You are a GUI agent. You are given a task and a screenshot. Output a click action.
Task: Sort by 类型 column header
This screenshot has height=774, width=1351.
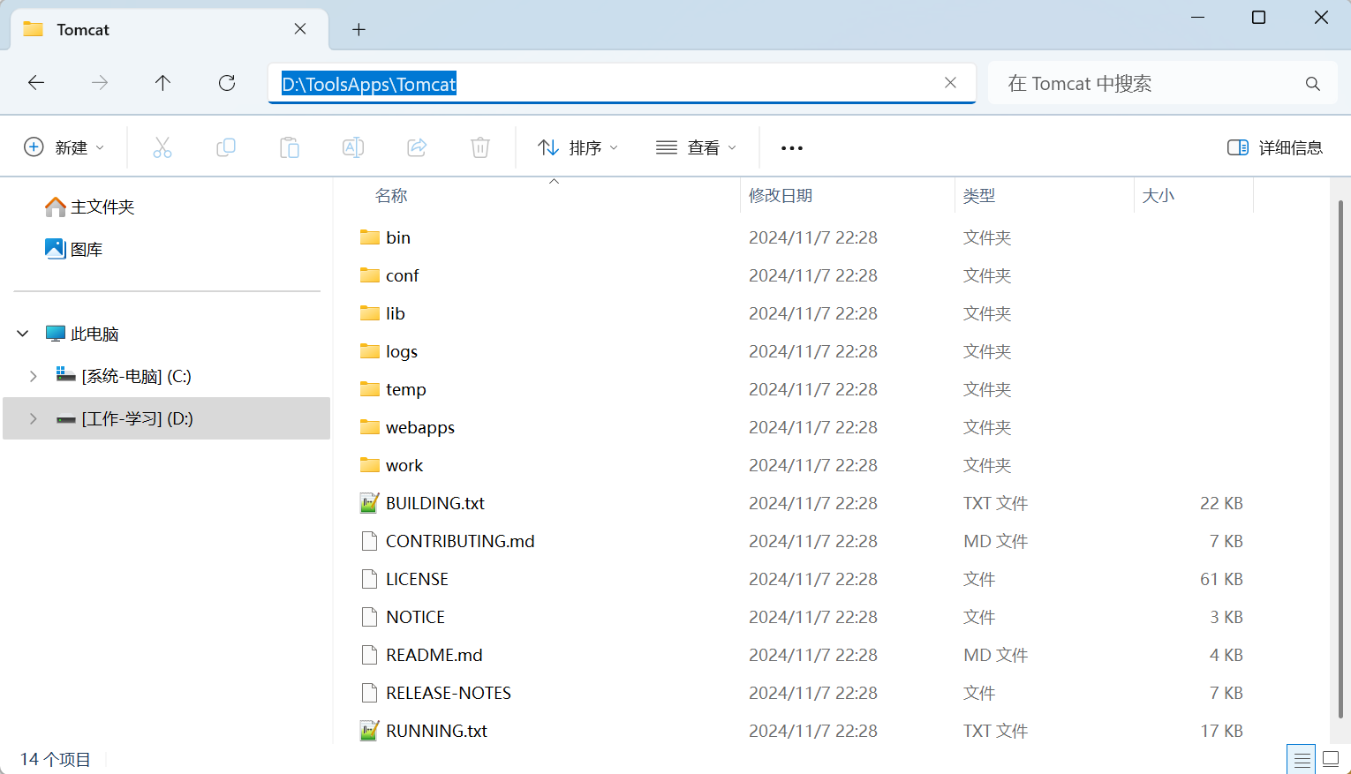coord(979,196)
